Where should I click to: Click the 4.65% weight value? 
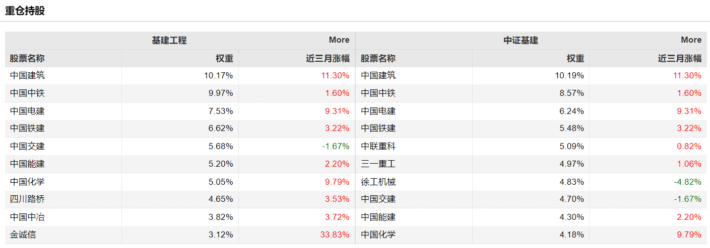tap(221, 199)
